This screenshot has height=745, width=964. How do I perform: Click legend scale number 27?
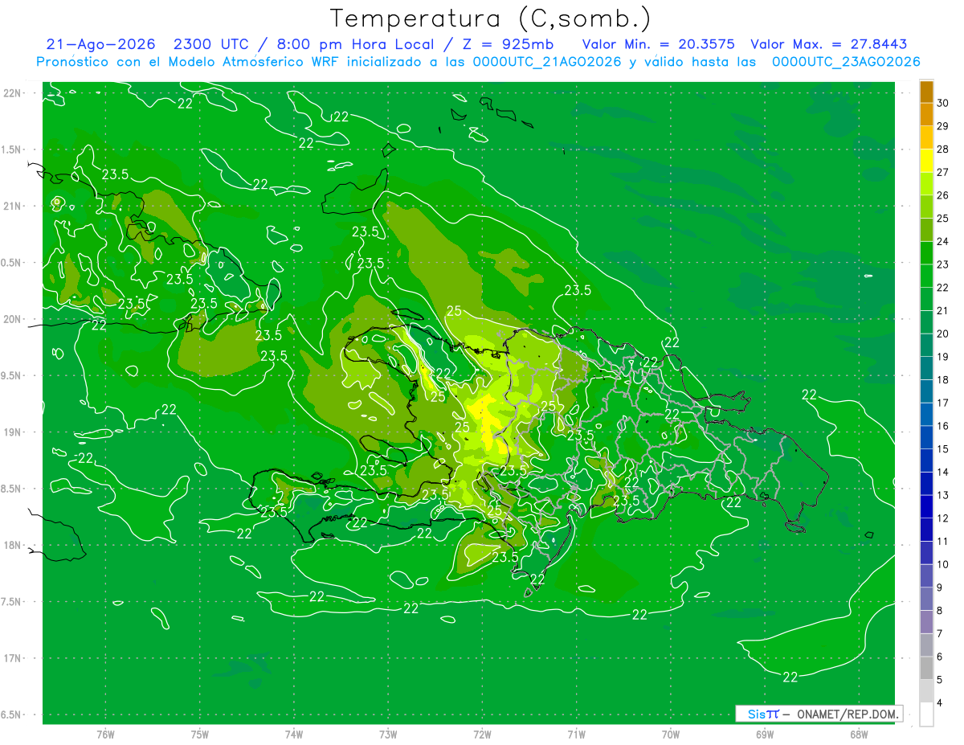(x=943, y=172)
